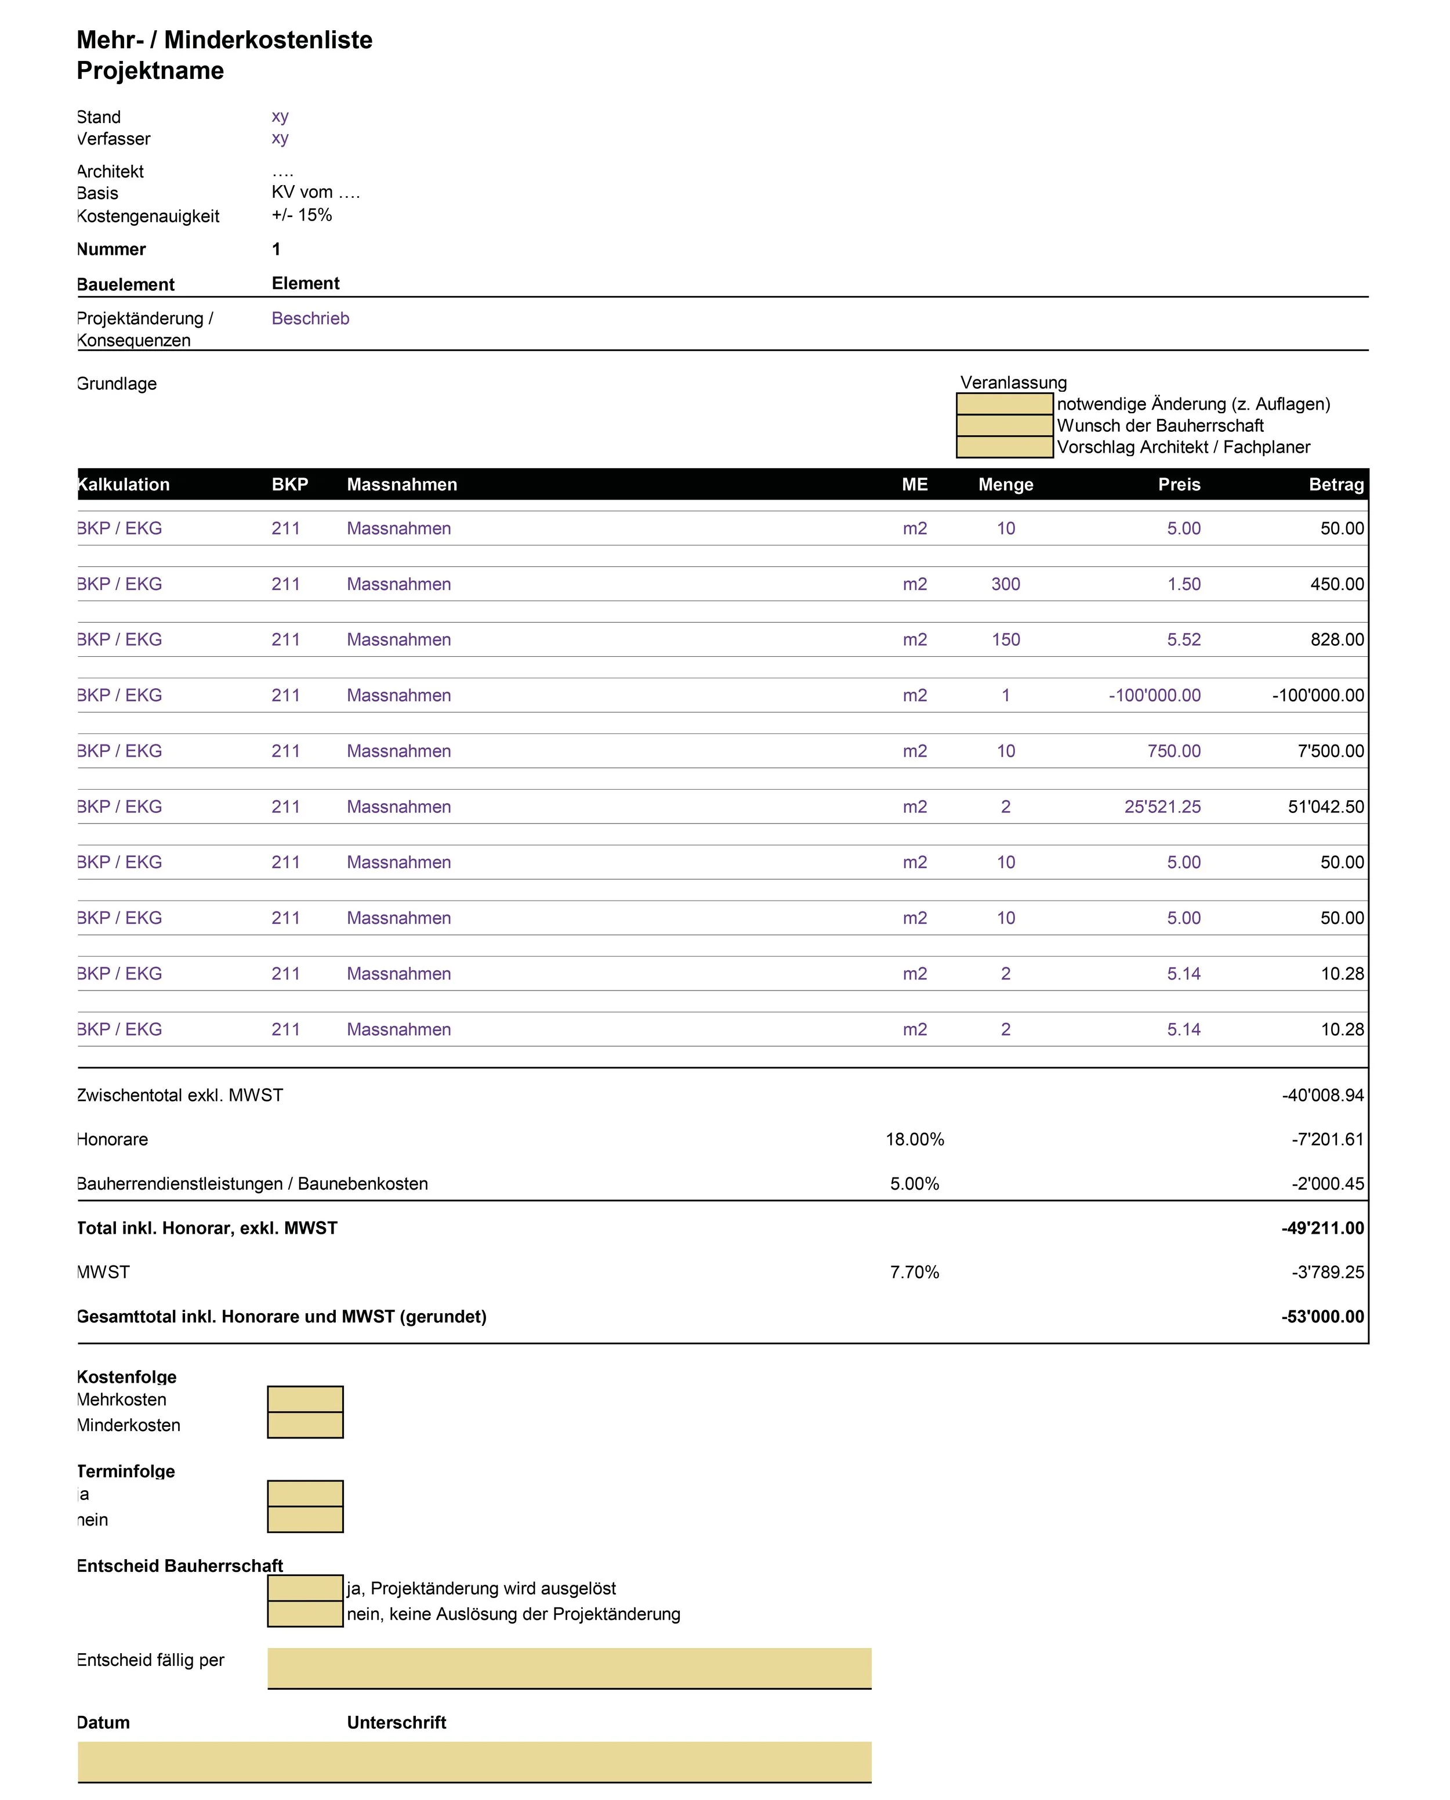Mark the Terminfolge ja box
The image size is (1450, 1800).
(305, 1493)
